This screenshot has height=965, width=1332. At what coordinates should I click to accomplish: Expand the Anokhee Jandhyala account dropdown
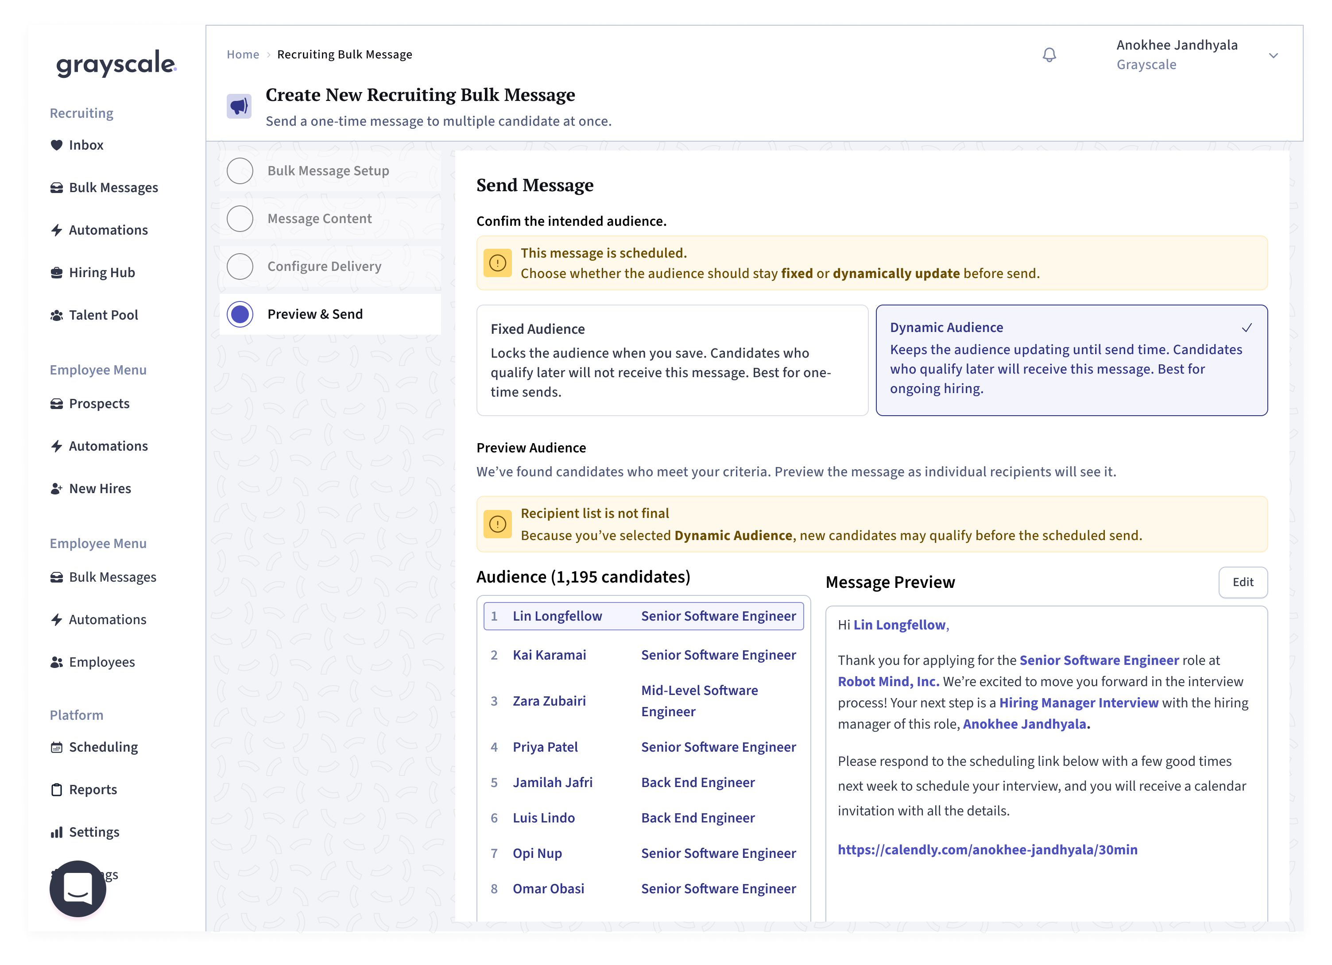(1273, 56)
